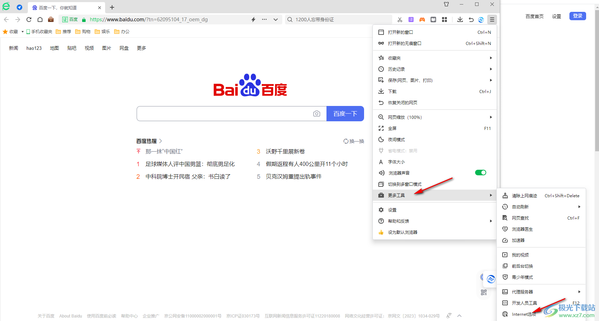The height and width of the screenshot is (321, 599).
Task: Expand the 代理服务器 proxy submenu
Action: pos(541,292)
